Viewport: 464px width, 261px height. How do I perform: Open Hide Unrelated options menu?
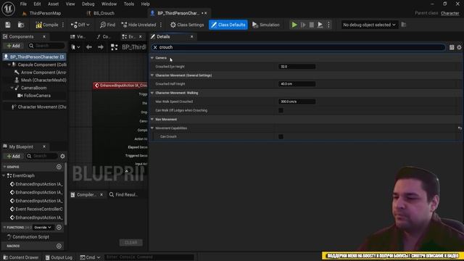(x=161, y=25)
